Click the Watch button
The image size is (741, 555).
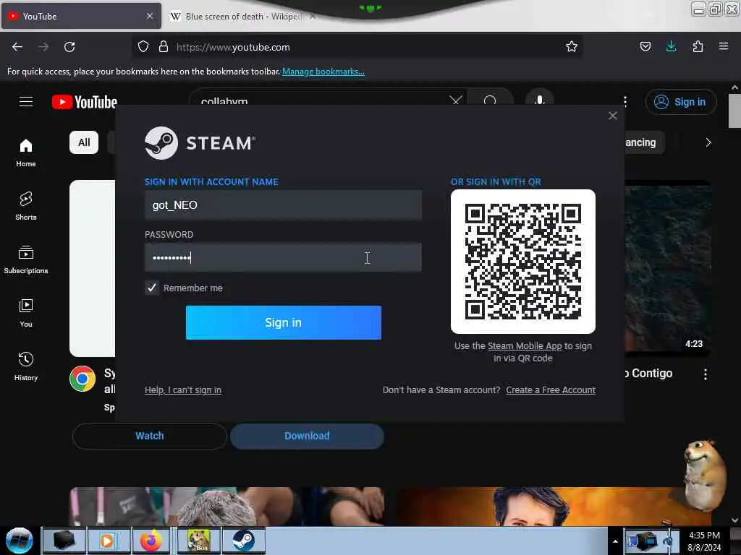click(150, 436)
